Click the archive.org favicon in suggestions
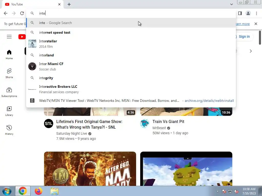262x196 pixels. click(x=32, y=101)
